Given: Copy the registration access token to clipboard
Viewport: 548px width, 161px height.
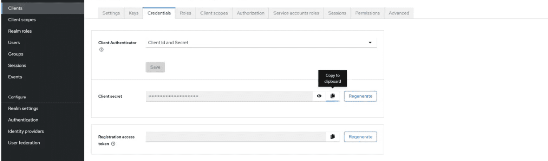Looking at the screenshot, I should (333, 137).
